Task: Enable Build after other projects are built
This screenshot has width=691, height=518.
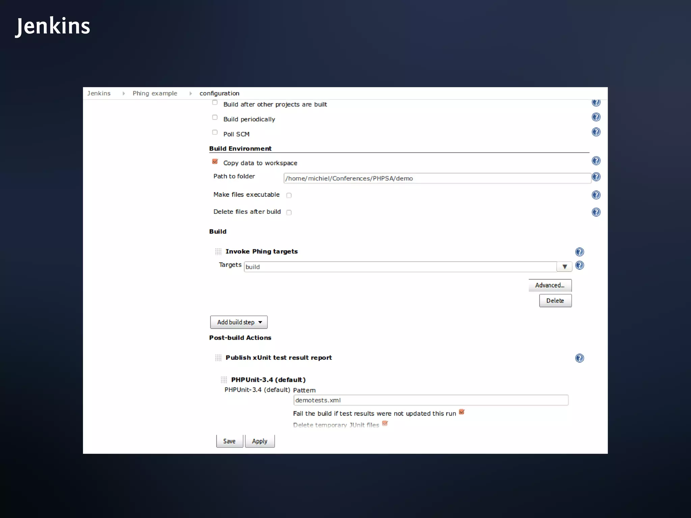Action: pyautogui.click(x=215, y=103)
